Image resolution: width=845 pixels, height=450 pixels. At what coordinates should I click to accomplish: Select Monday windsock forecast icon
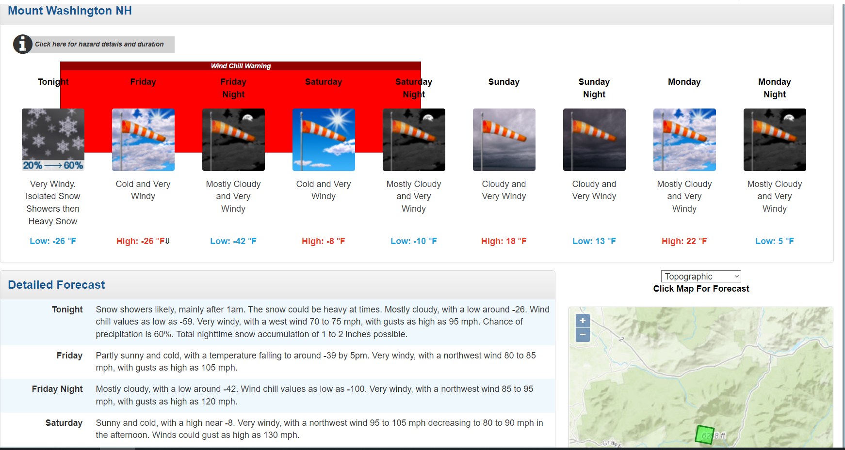684,140
